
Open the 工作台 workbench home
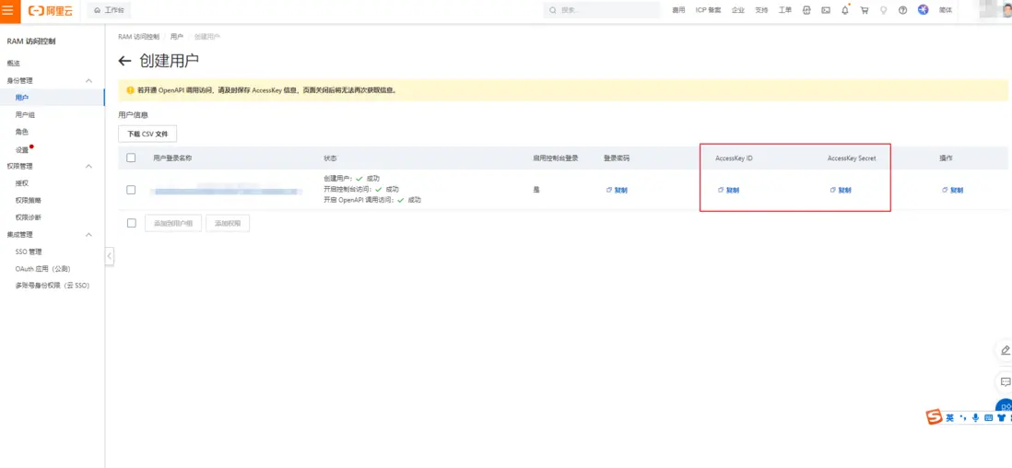tap(109, 11)
